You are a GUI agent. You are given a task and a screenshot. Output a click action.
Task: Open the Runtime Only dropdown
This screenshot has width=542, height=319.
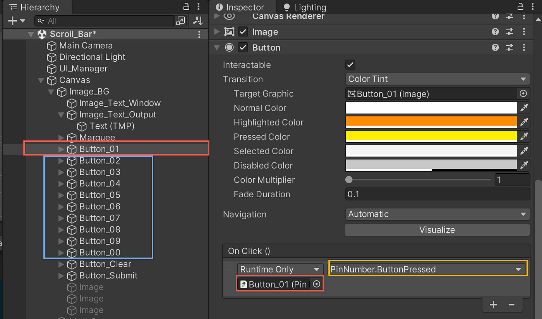[280, 269]
